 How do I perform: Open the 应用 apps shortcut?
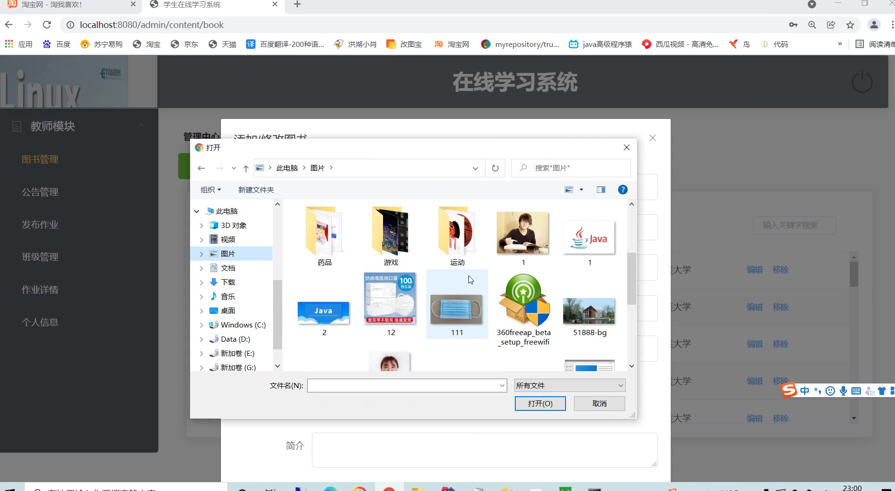coord(19,44)
